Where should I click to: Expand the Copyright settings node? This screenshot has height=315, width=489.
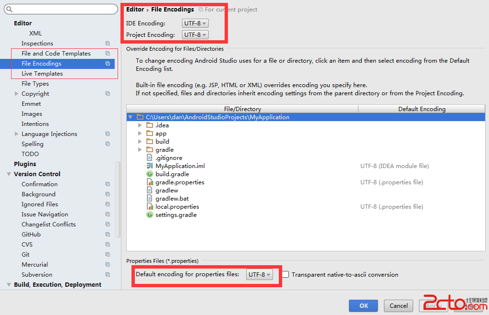pos(16,93)
